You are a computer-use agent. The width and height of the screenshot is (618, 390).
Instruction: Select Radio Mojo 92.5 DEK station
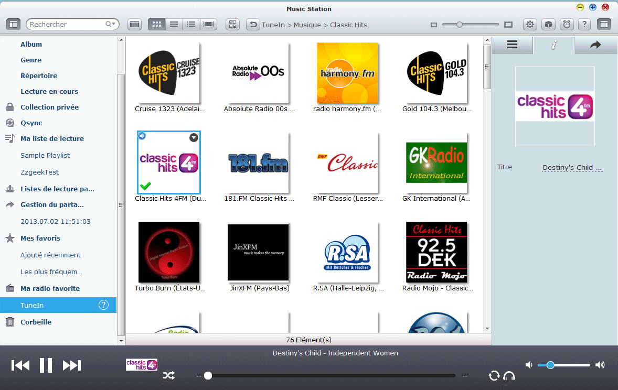436,252
